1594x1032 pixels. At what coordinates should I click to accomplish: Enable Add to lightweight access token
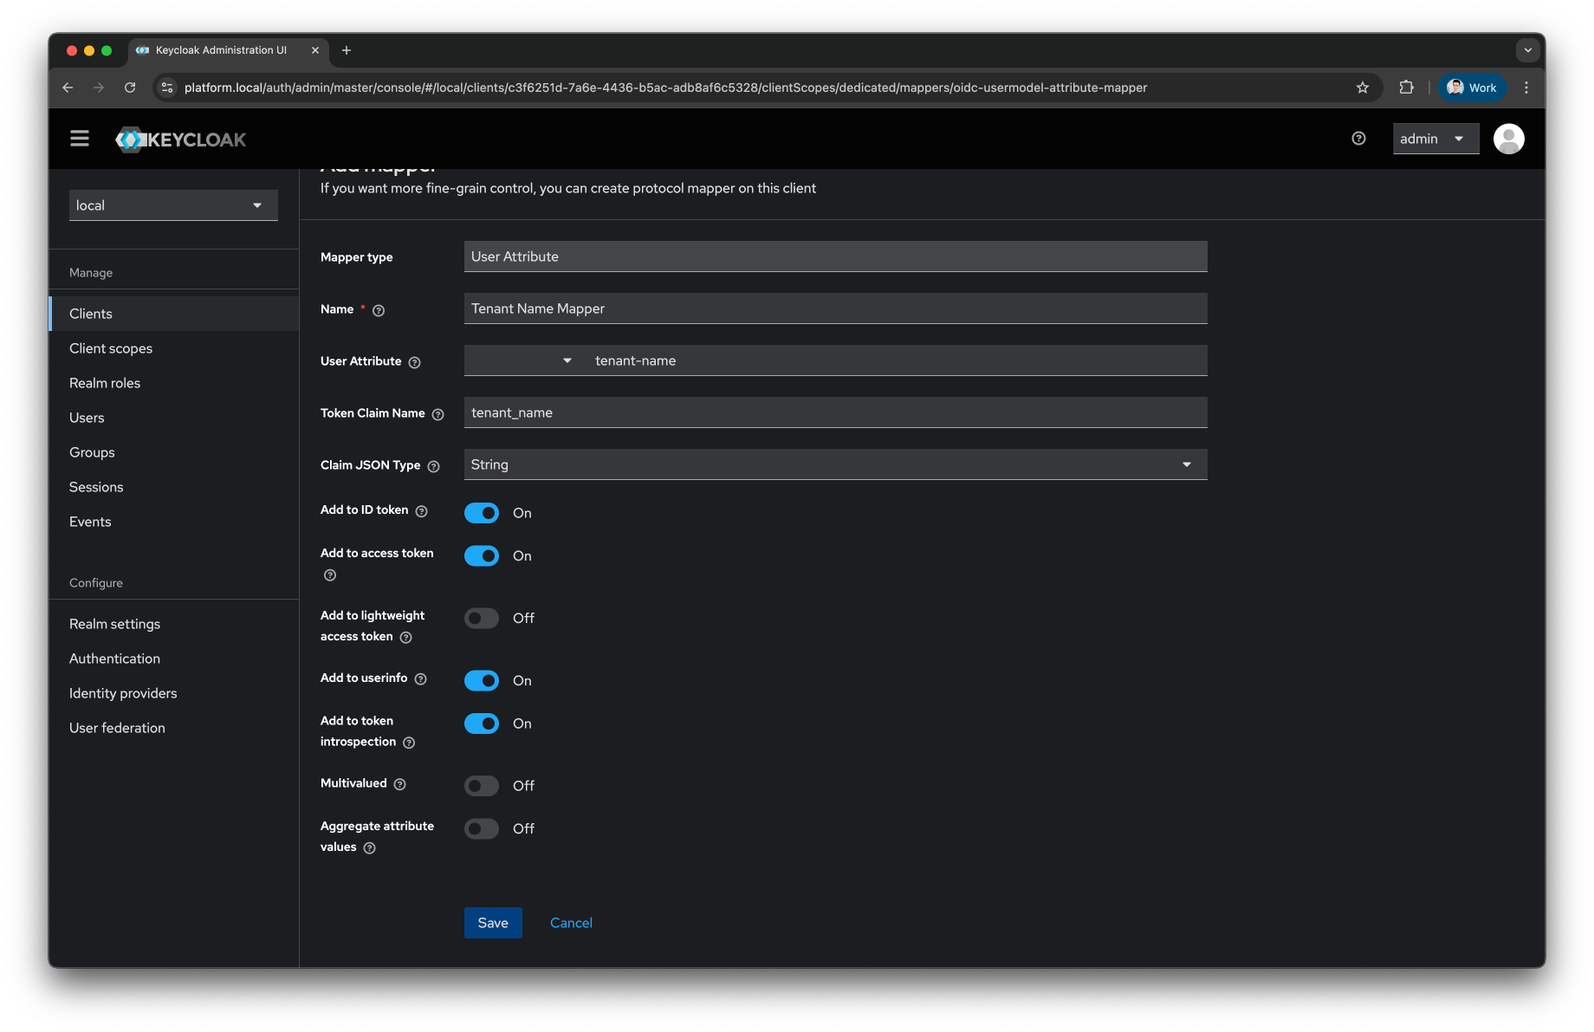(x=481, y=618)
